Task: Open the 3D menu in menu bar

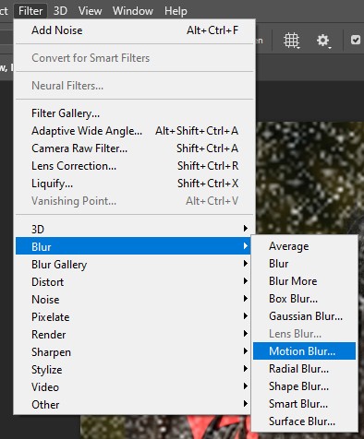Action: point(60,11)
